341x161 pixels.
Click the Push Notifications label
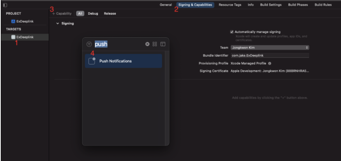115,61
